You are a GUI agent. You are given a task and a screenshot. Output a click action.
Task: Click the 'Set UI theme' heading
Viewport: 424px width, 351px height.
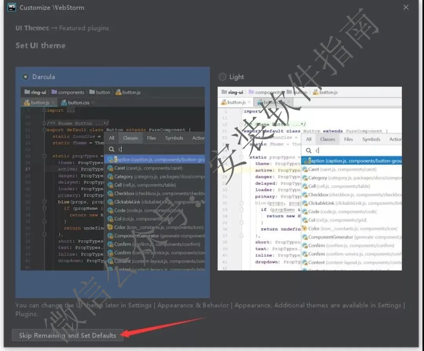click(40, 45)
